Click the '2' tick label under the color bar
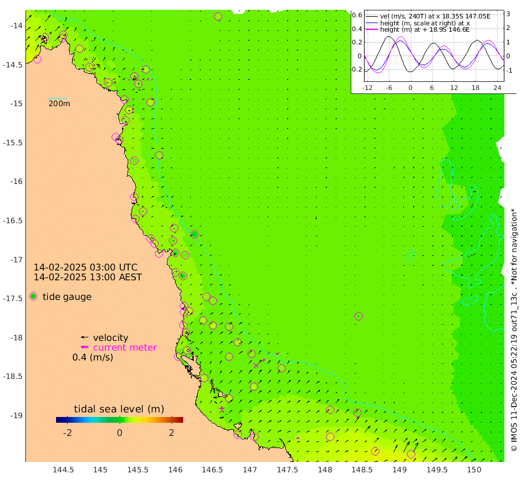Viewport: 520px width, 481px height. coord(172,433)
